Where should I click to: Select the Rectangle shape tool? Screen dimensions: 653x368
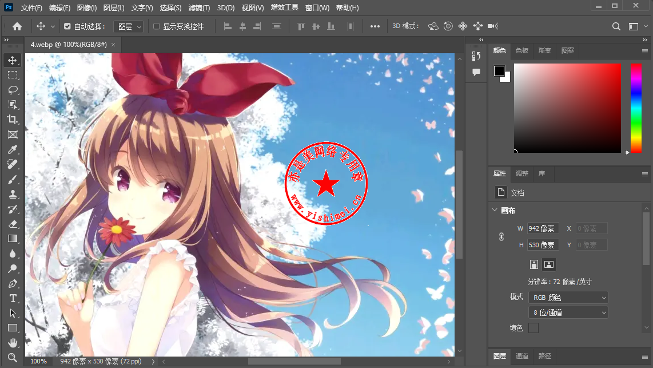[x=13, y=328]
